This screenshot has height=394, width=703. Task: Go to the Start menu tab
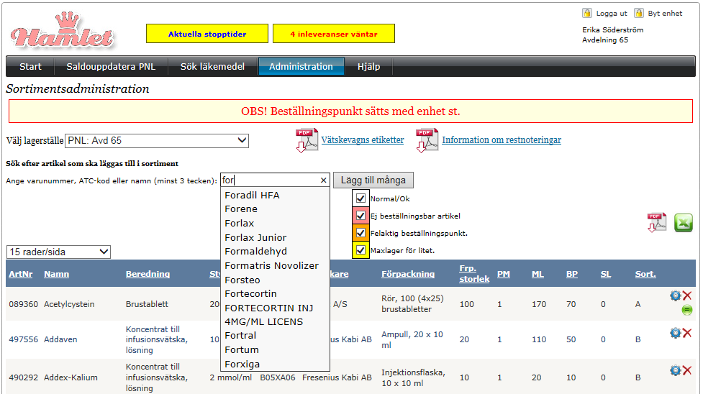pyautogui.click(x=30, y=66)
